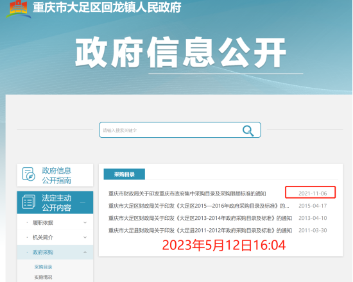This screenshot has width=353, height=282.
Task: Open the 重庆市财政局 集中采购目录 notice link
Action: click(187, 194)
